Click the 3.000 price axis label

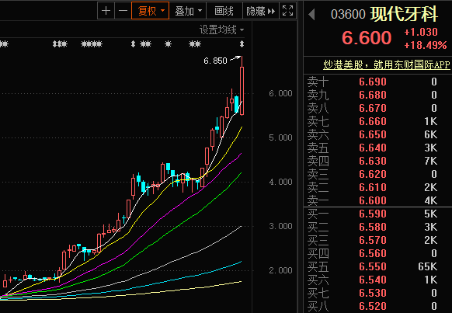coord(280,226)
